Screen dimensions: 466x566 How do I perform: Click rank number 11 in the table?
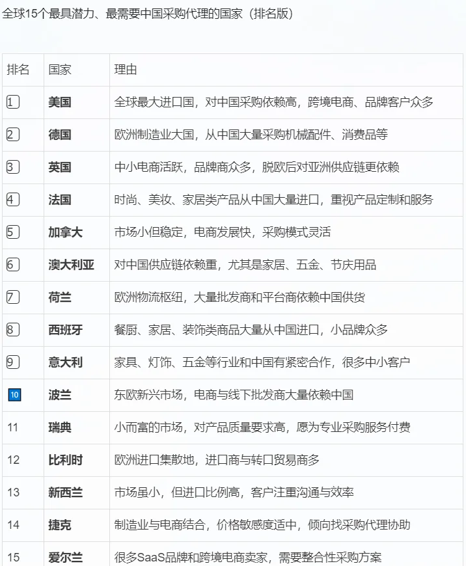12,427
